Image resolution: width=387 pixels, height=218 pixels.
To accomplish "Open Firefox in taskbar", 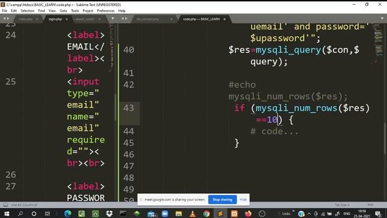I will click(x=248, y=214).
